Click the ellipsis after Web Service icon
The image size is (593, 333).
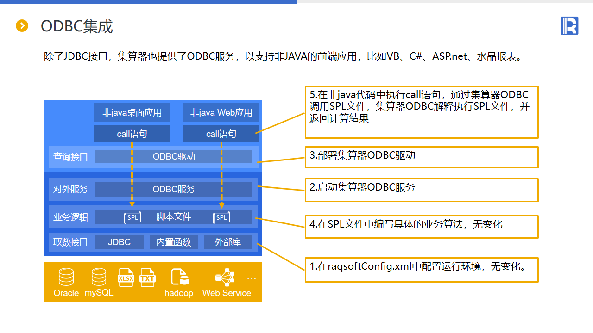tap(252, 279)
